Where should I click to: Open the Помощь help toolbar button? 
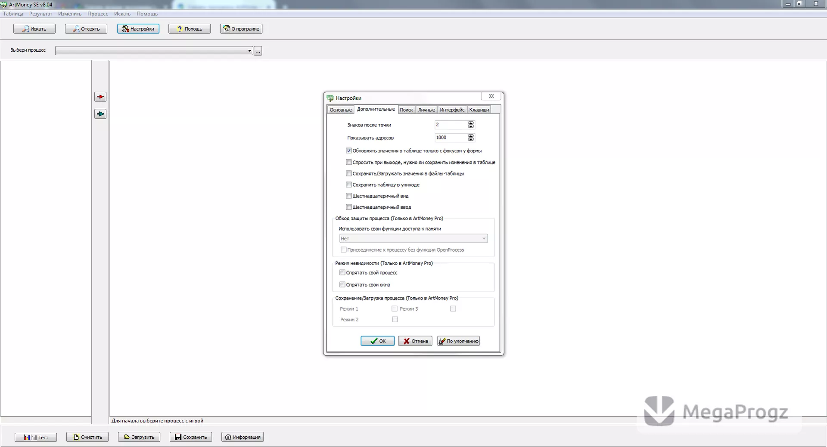[x=190, y=29]
